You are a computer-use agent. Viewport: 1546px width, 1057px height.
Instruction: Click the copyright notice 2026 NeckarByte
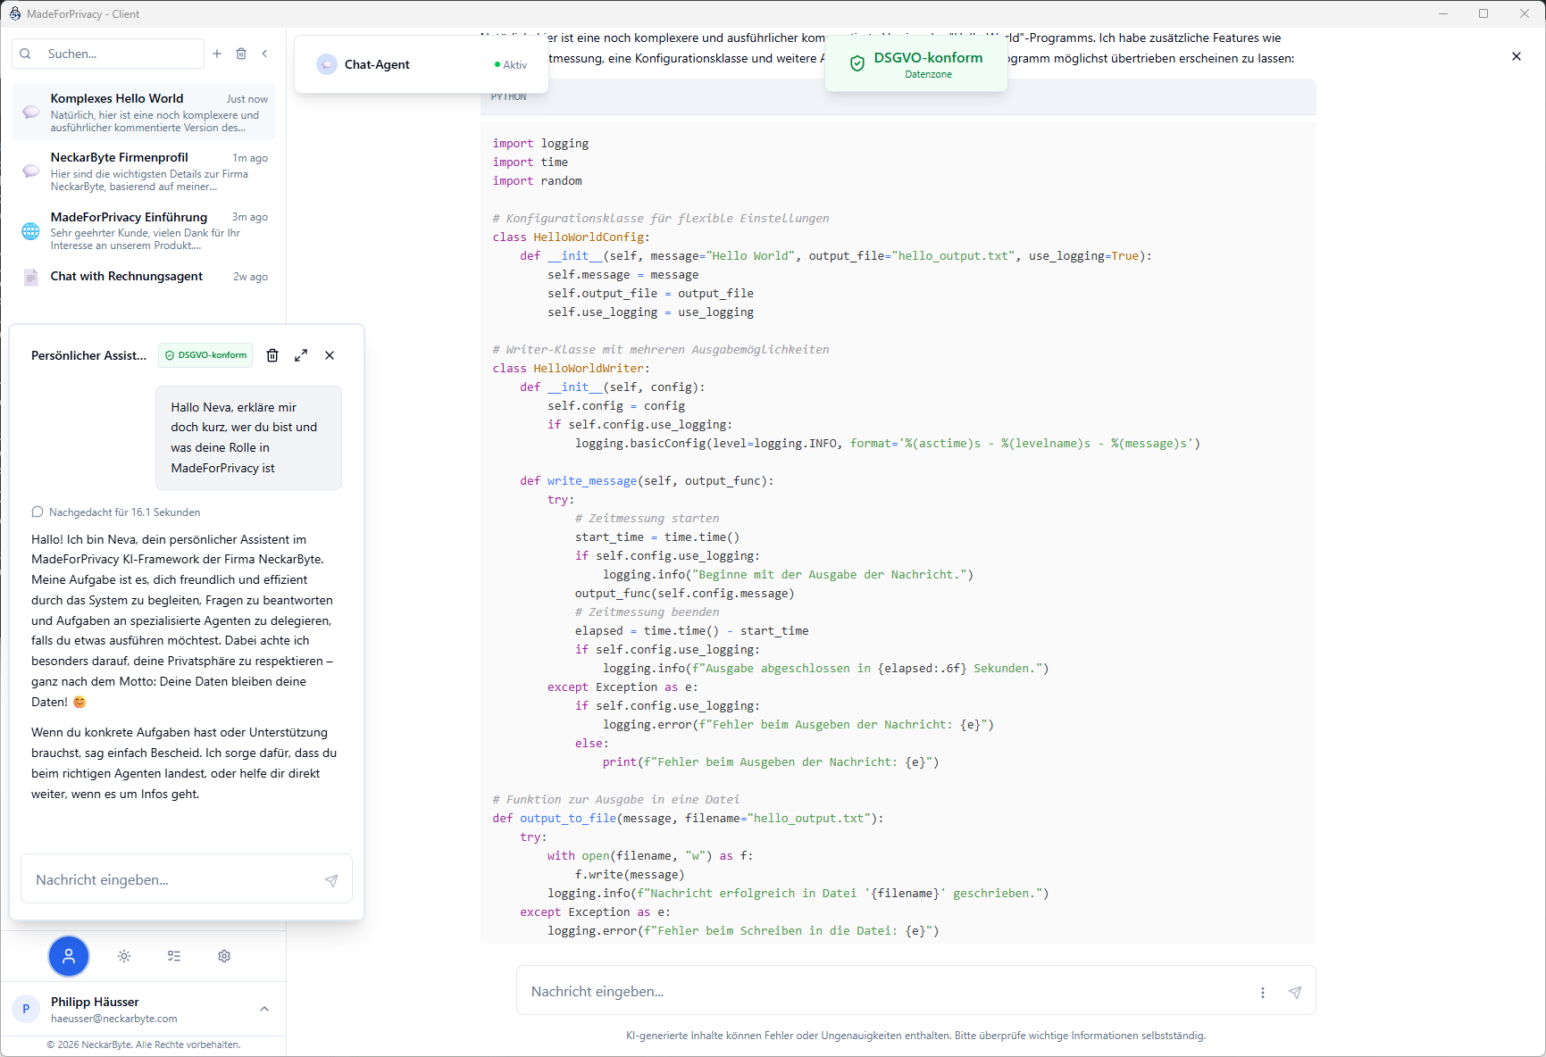pyautogui.click(x=143, y=1045)
